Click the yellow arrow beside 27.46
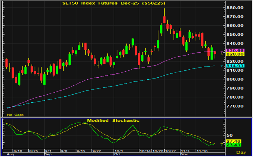 pos(222,143)
